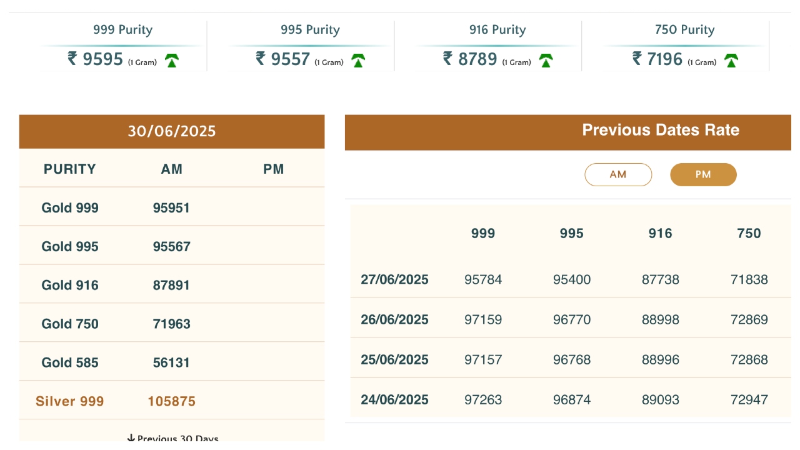This screenshot has height=450, width=800.
Task: Click the green up arrow beside 999 Purity rate
Action: coord(172,61)
